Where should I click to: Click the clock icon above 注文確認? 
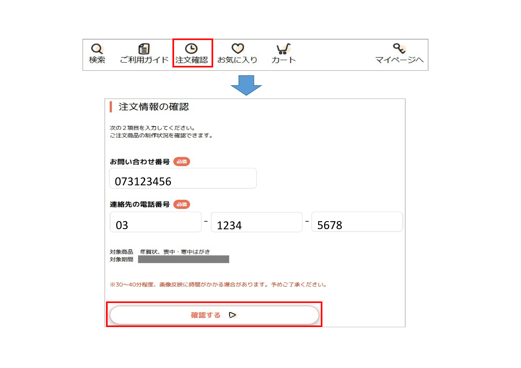click(192, 48)
